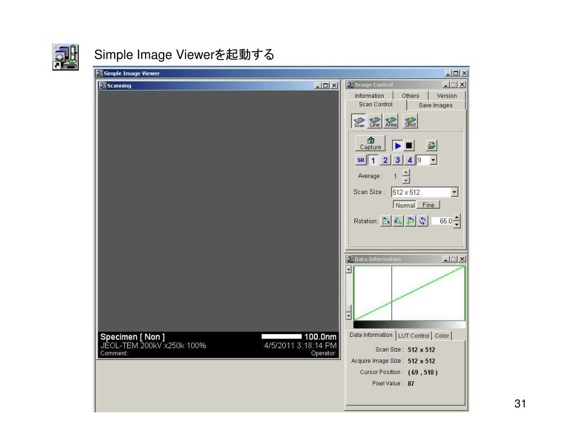Choose Normal scan quality
Viewport: 576px width, 432px height.
click(405, 205)
